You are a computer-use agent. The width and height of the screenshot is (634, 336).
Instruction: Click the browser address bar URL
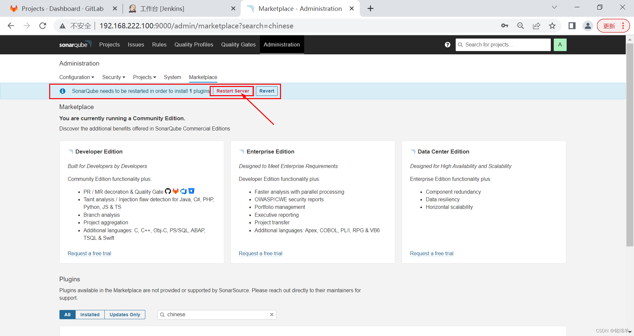point(196,26)
